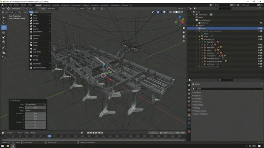Open the Keying menu in the timeline
This screenshot has width=264, height=148.
pos(20,133)
